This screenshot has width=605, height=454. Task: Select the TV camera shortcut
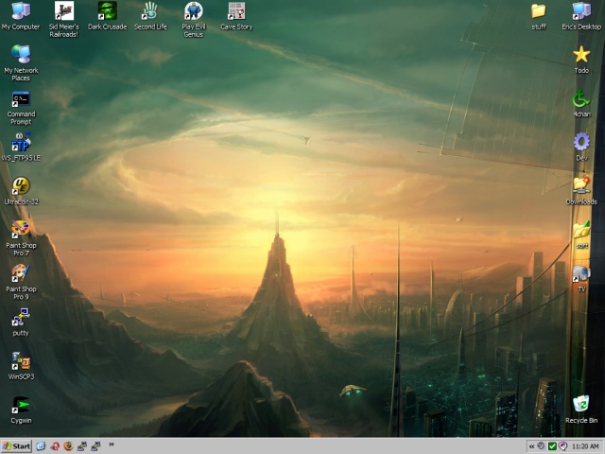(581, 278)
